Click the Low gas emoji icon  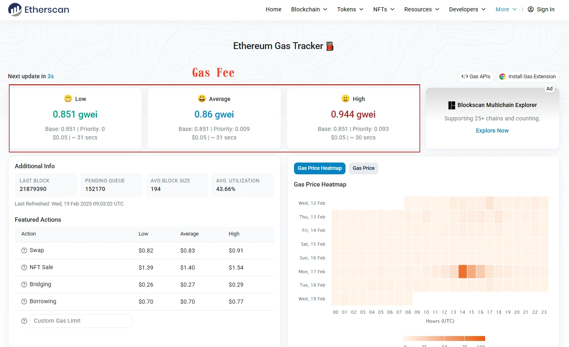68,99
